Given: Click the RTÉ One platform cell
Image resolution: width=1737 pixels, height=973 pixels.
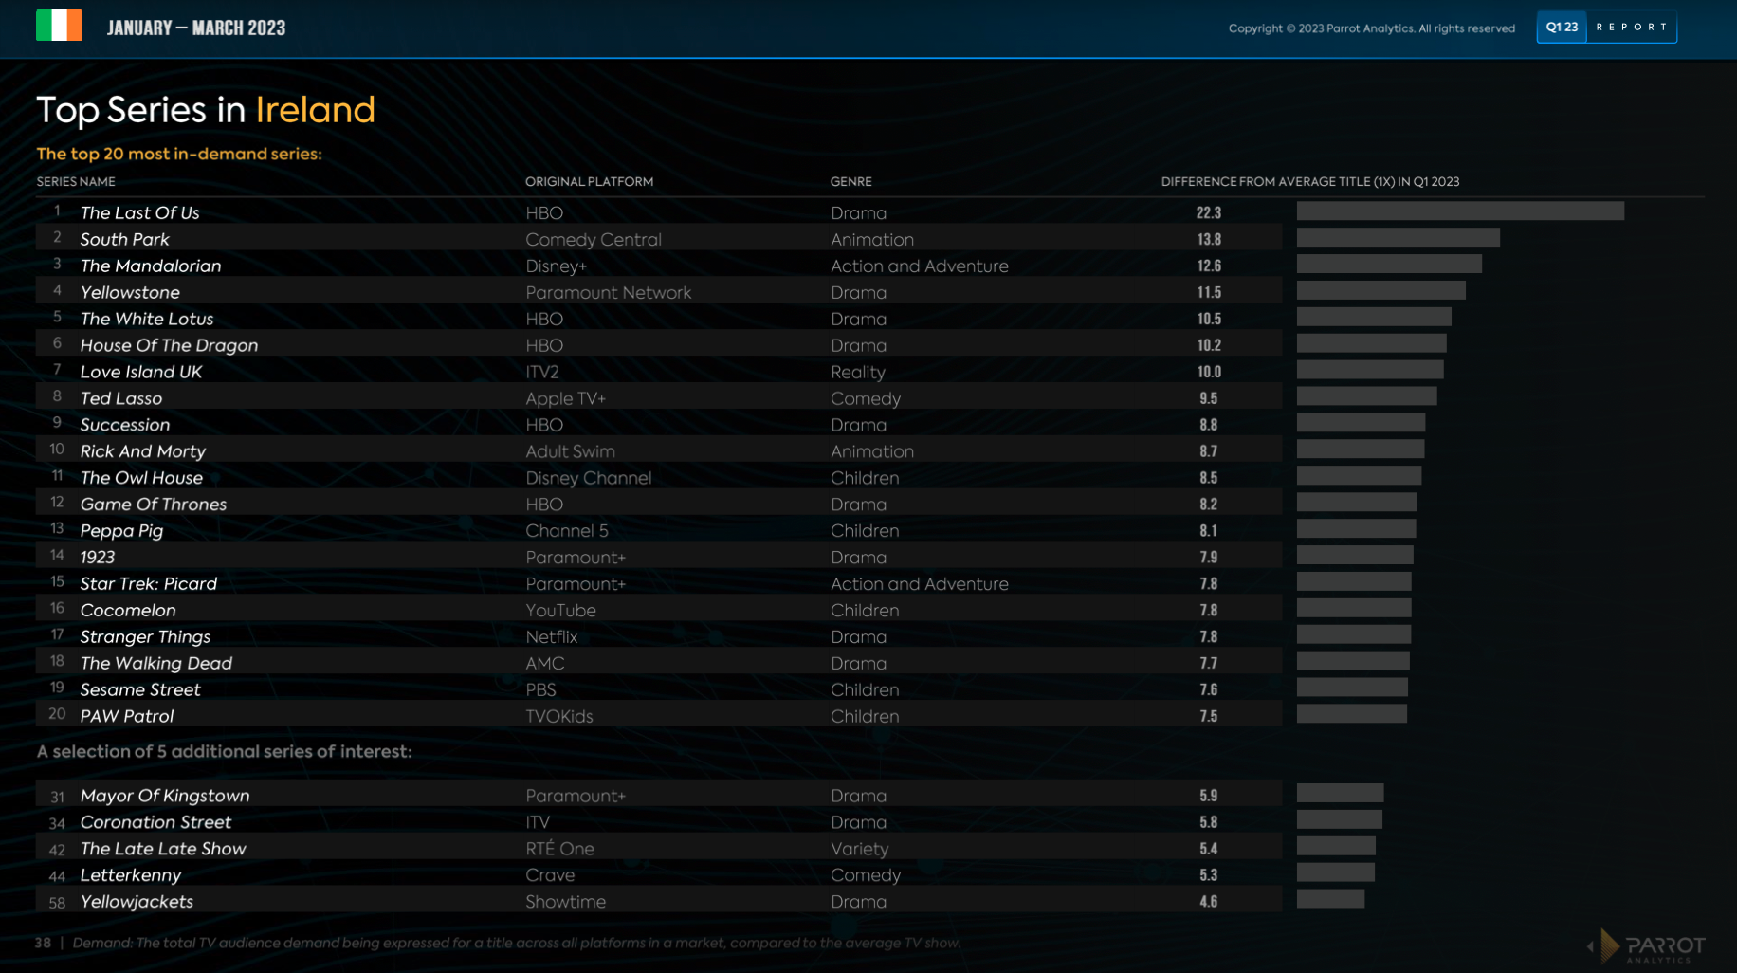Looking at the screenshot, I should (559, 850).
